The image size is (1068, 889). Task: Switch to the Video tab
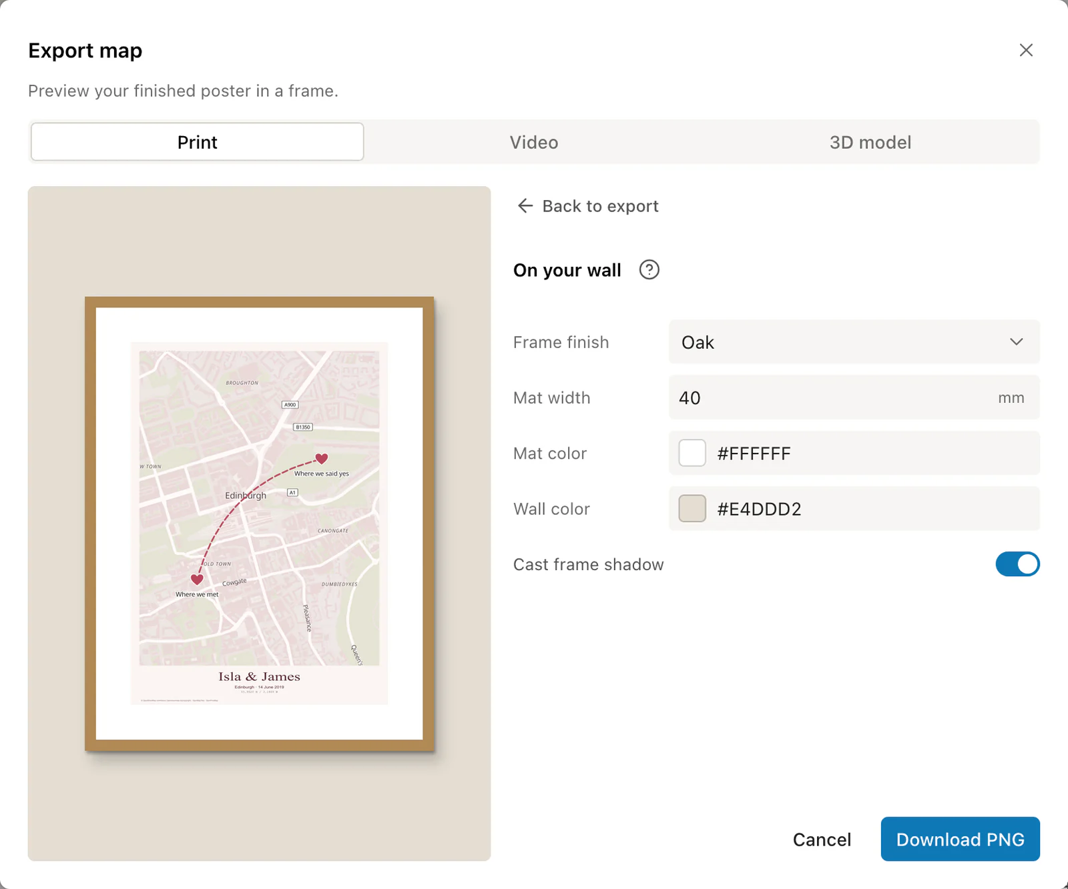click(534, 142)
